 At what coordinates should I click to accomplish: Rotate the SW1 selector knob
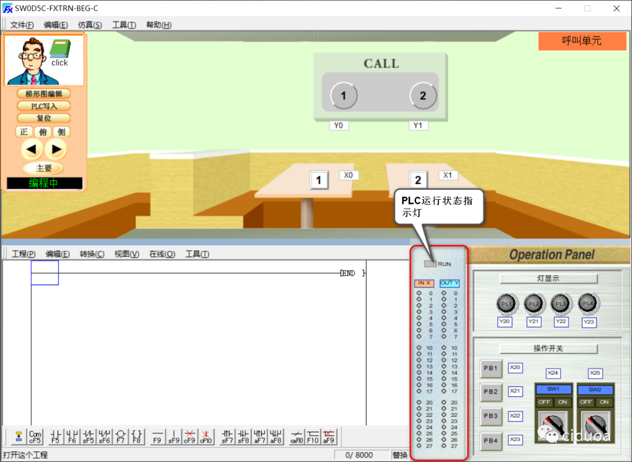[x=553, y=424]
